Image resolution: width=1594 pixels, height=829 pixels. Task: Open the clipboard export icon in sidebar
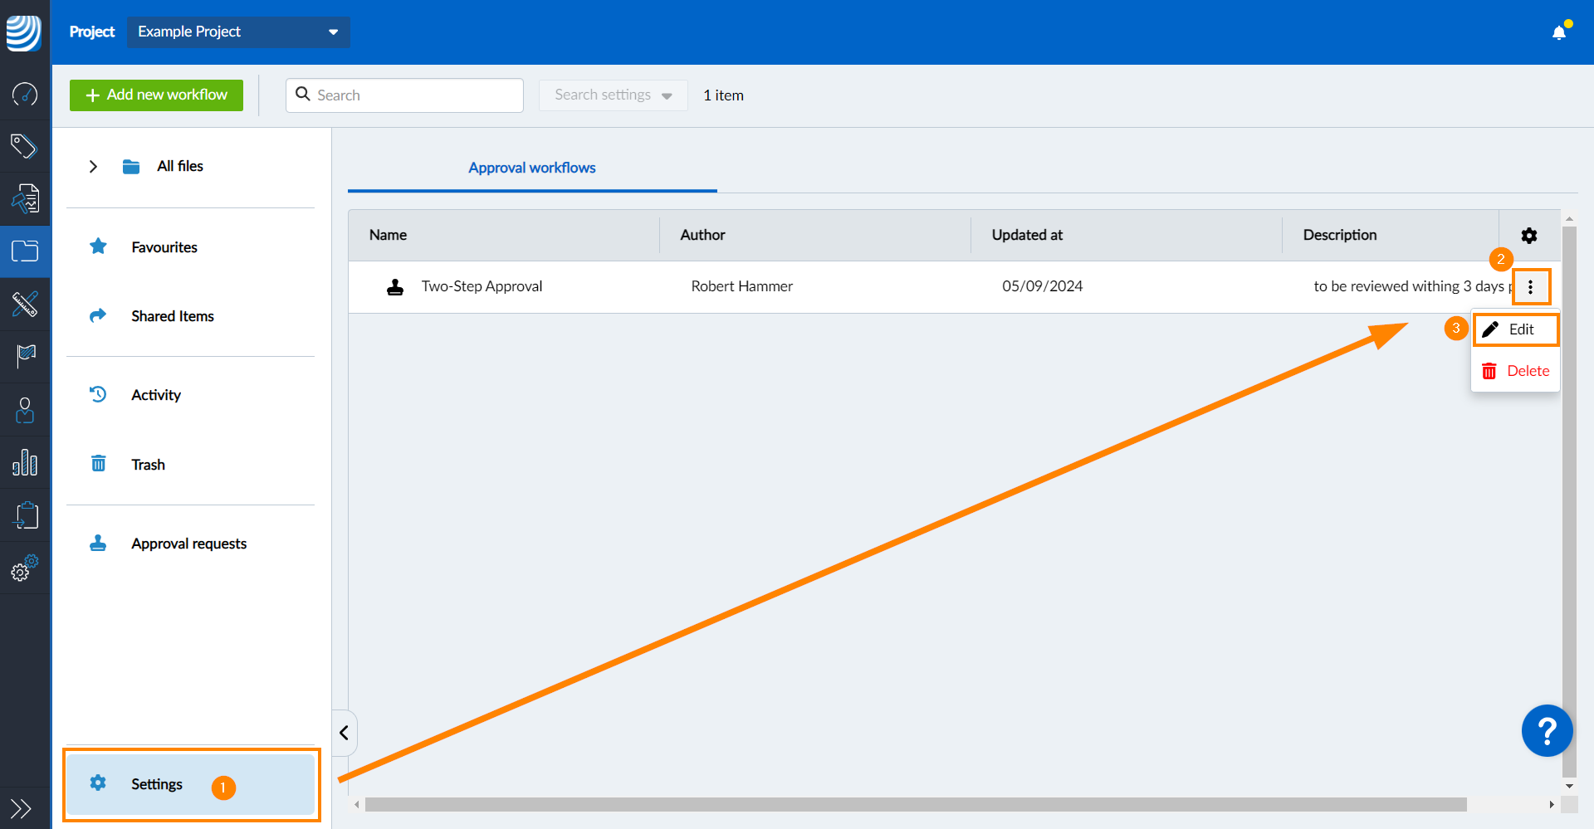click(25, 515)
